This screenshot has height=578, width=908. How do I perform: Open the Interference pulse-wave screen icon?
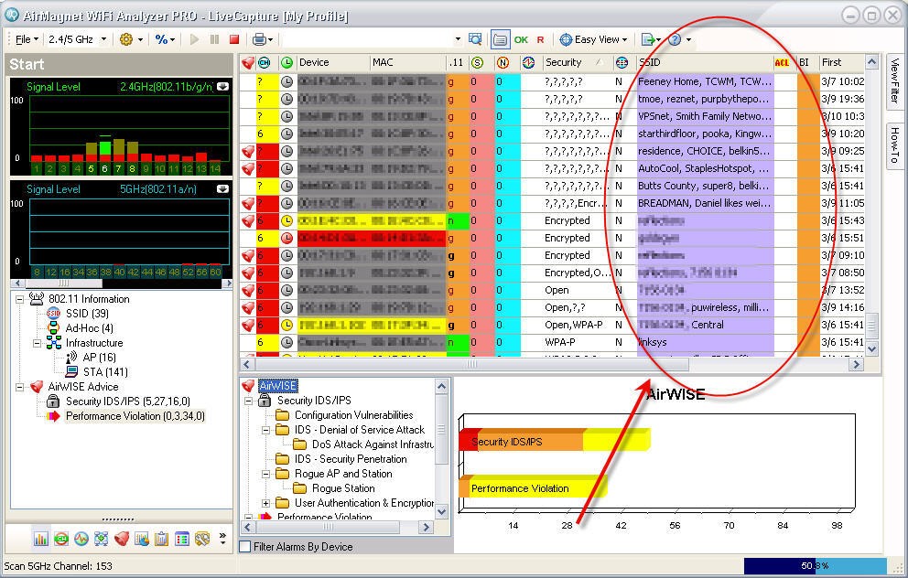(81, 539)
